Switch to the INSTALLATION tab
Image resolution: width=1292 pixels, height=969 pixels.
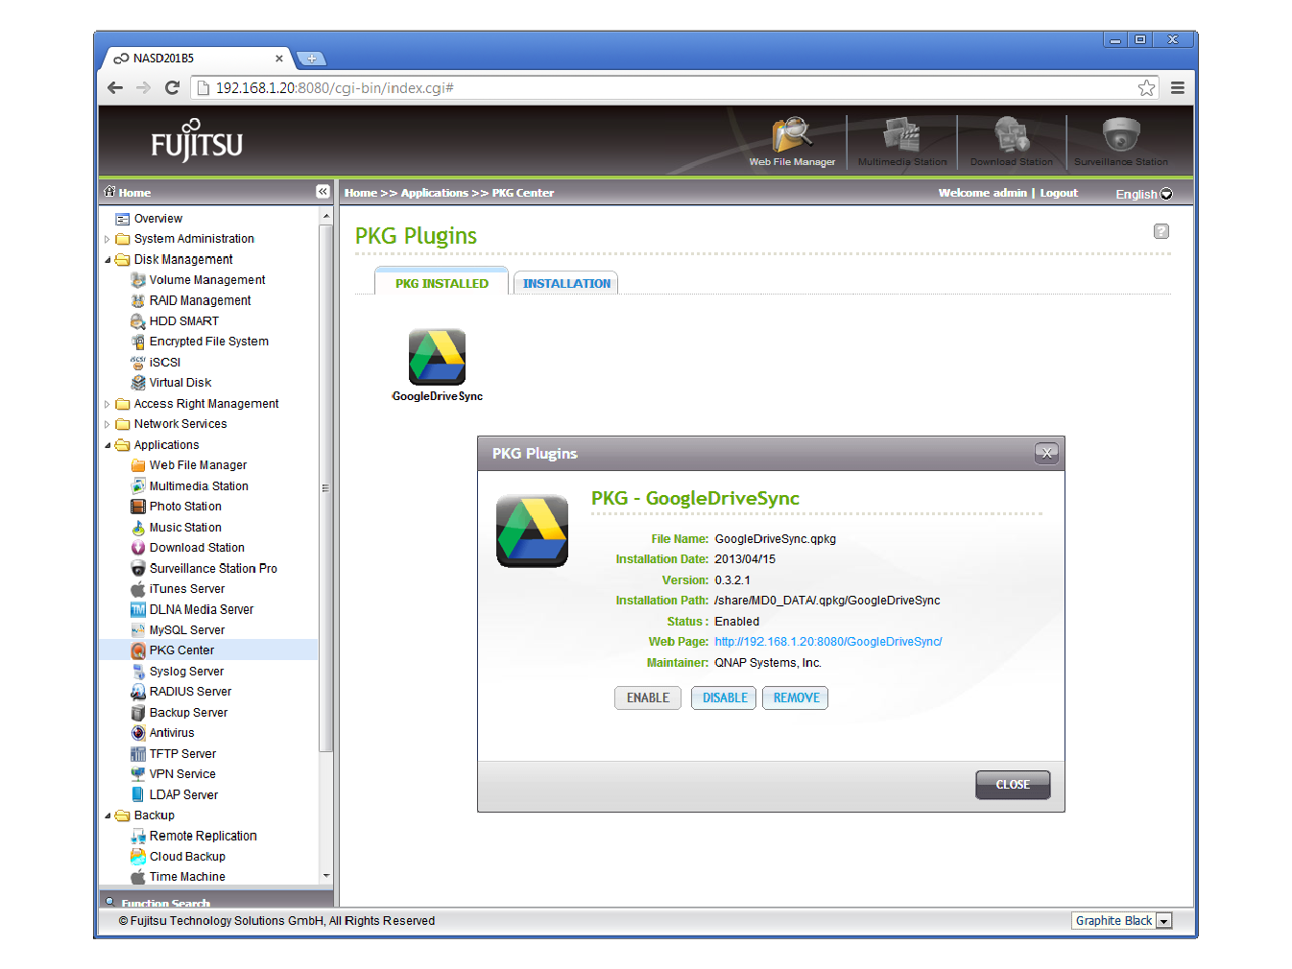coord(566,283)
